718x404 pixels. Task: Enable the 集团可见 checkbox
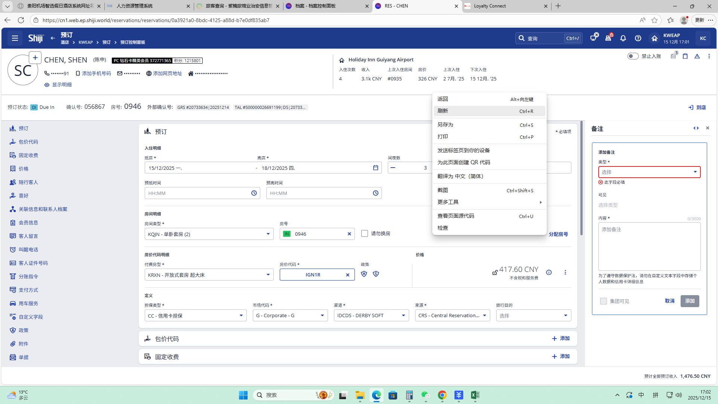603,301
